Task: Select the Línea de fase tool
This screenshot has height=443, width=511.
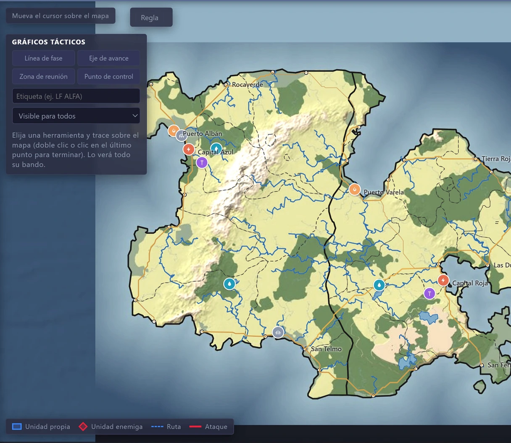Action: point(43,58)
